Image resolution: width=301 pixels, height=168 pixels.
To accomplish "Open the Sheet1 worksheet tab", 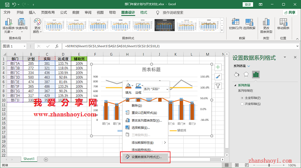I will [29, 159].
